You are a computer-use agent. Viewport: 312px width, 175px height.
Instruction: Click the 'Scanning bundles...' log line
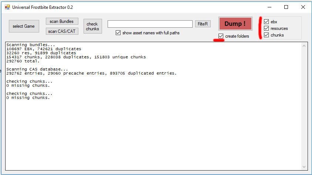31,45
